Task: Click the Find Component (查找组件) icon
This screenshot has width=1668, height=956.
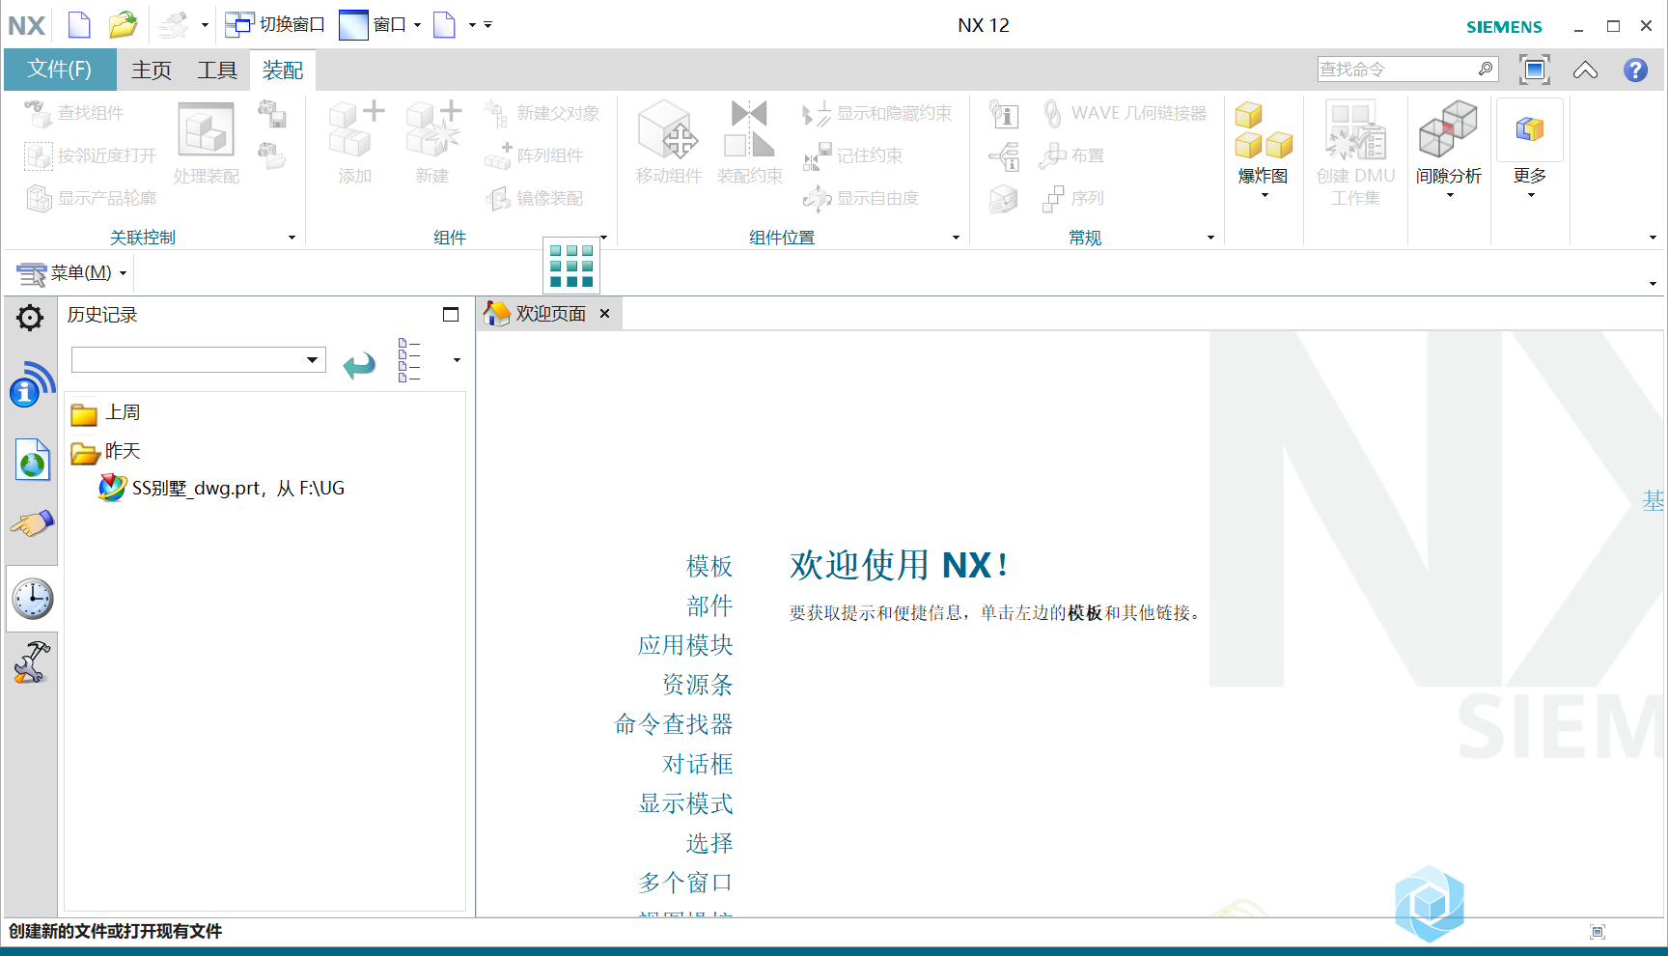Action: click(x=38, y=113)
